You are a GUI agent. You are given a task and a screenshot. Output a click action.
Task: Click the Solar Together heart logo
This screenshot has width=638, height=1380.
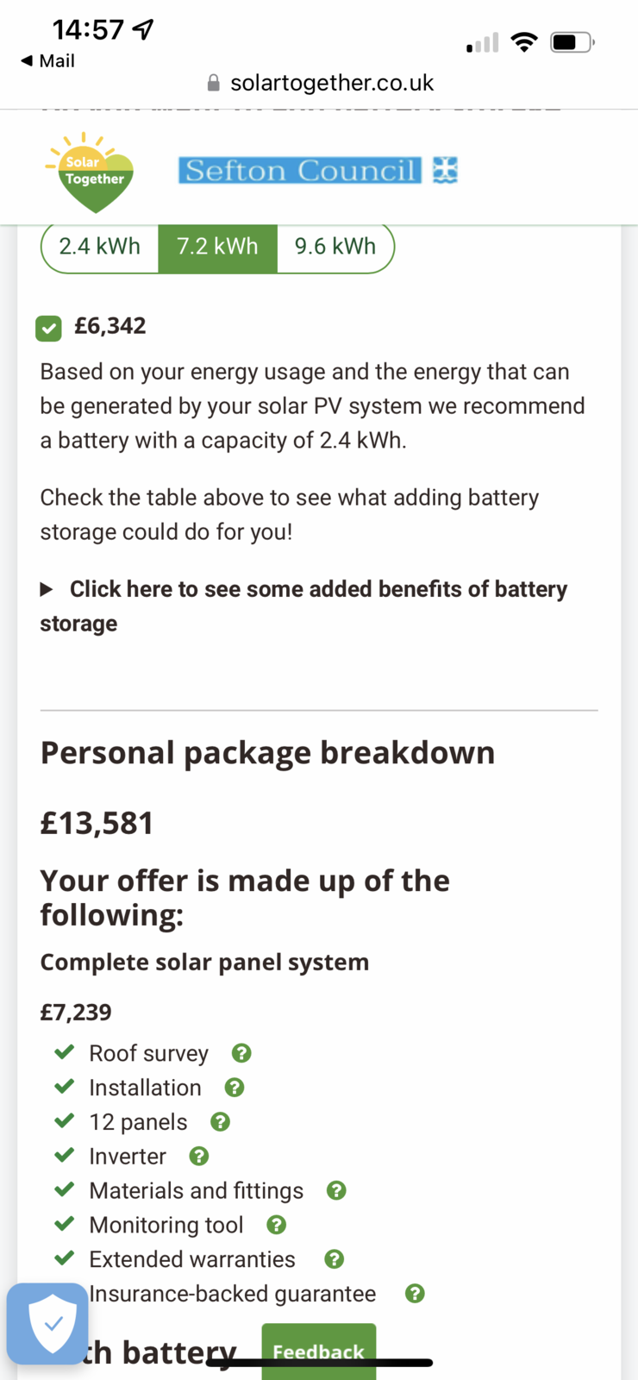[x=91, y=172]
